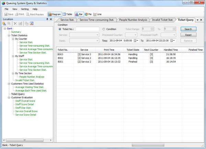Image resolution: width=206 pixels, height=149 pixels.
Task: Open Staff Overall Score tree item
Action: 25,101
